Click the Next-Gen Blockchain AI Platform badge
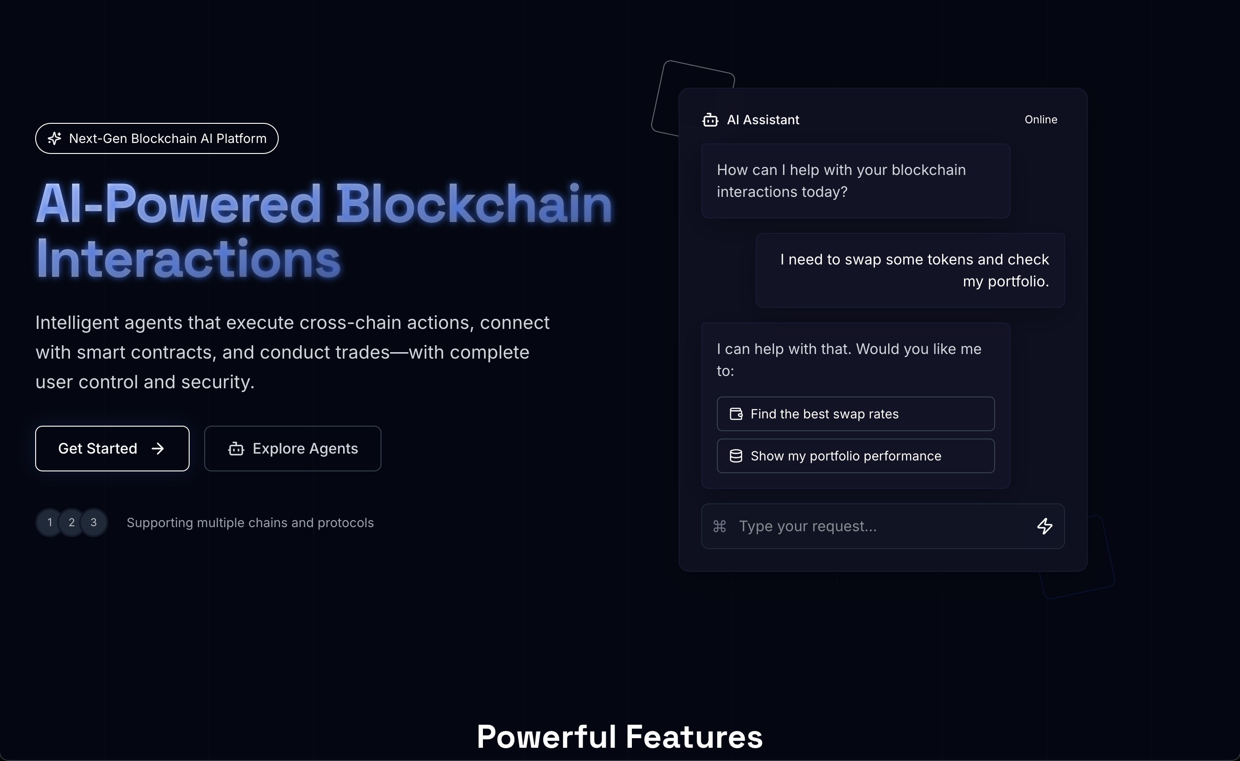The image size is (1240, 761). pos(157,138)
